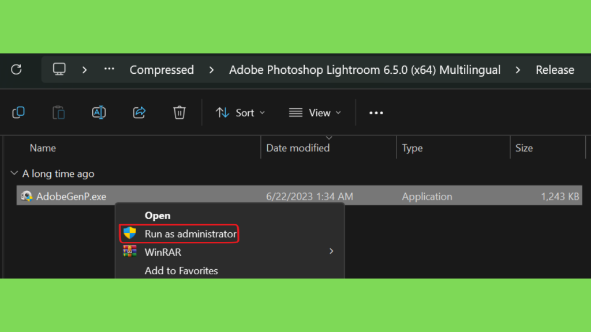Click the refresh icon in address bar
This screenshot has height=332, width=591.
[16, 70]
